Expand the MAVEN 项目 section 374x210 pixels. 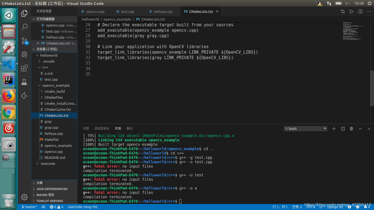pos(54,195)
